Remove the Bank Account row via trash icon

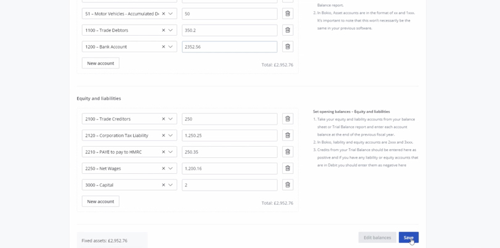[287, 47]
